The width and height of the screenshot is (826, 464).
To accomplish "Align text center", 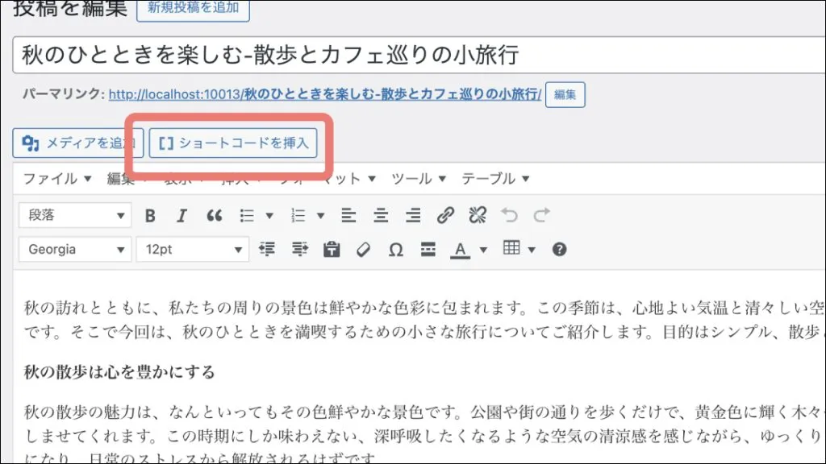I will click(x=381, y=216).
